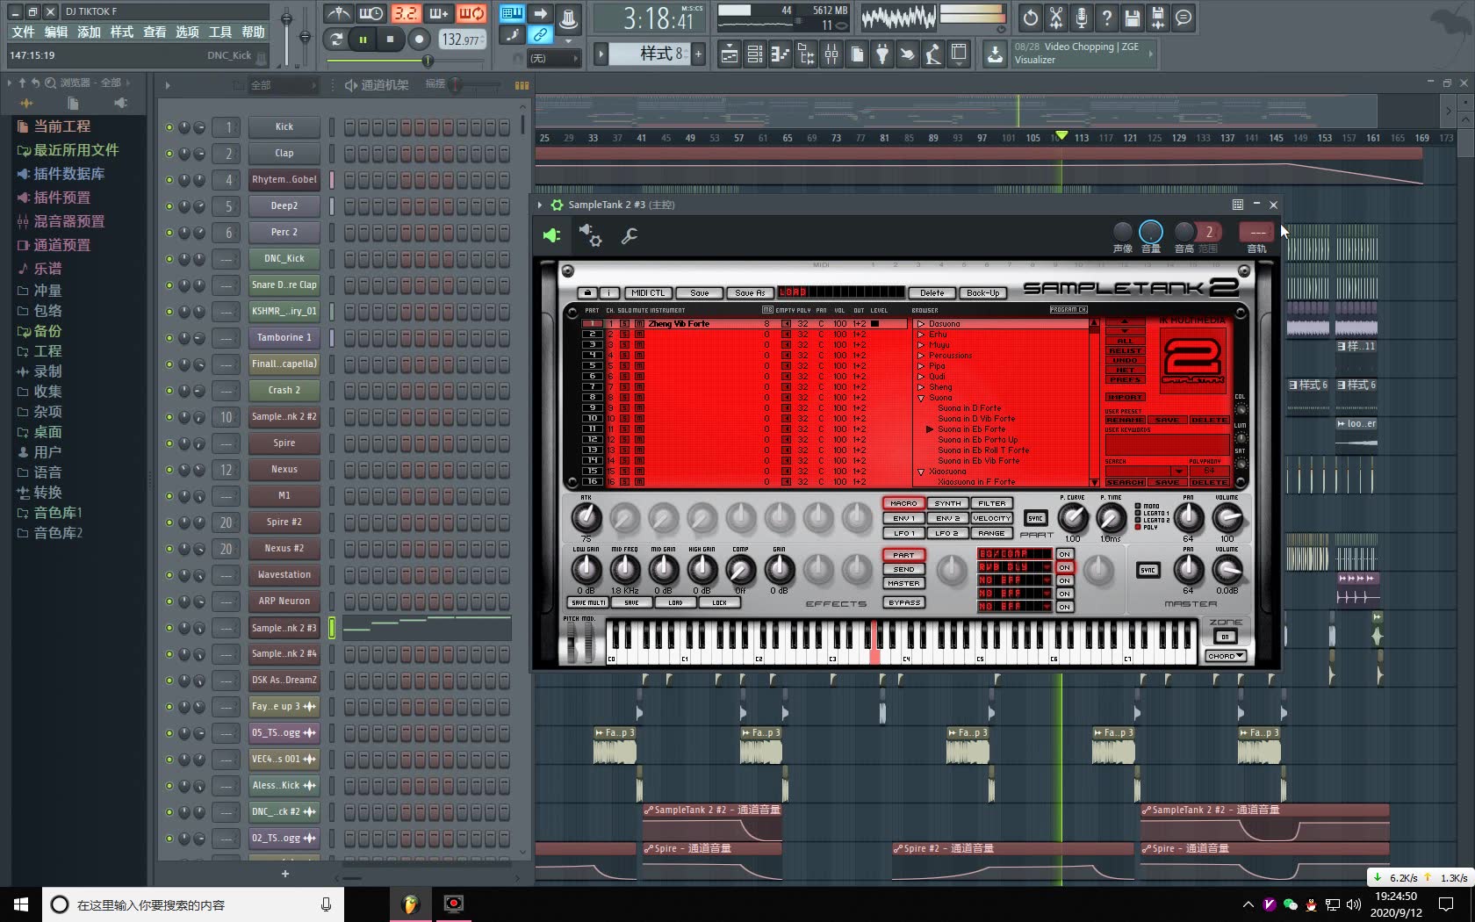The width and height of the screenshot is (1475, 922).
Task: Open the 样式 menu
Action: pos(122,32)
